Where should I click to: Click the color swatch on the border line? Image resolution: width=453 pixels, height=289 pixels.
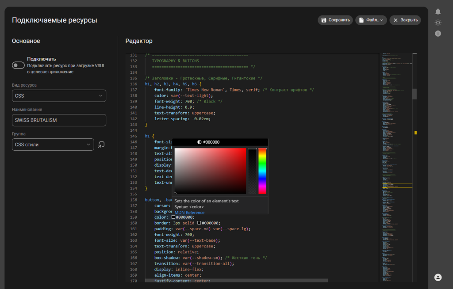200,223
